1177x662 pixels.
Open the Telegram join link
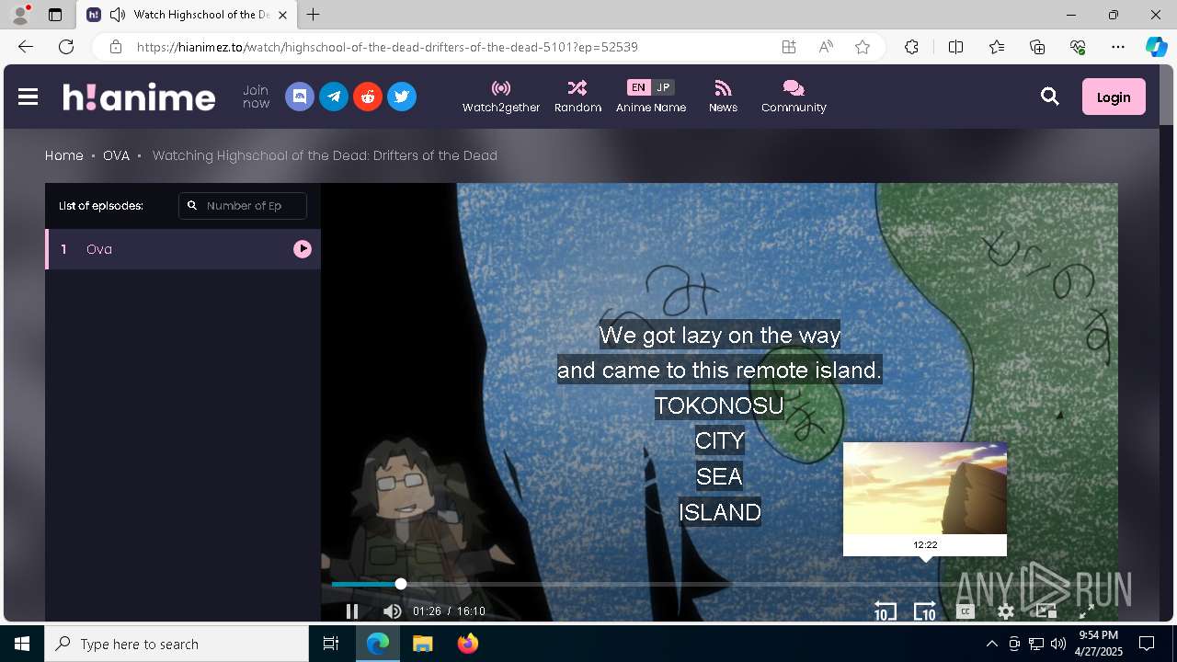[334, 97]
